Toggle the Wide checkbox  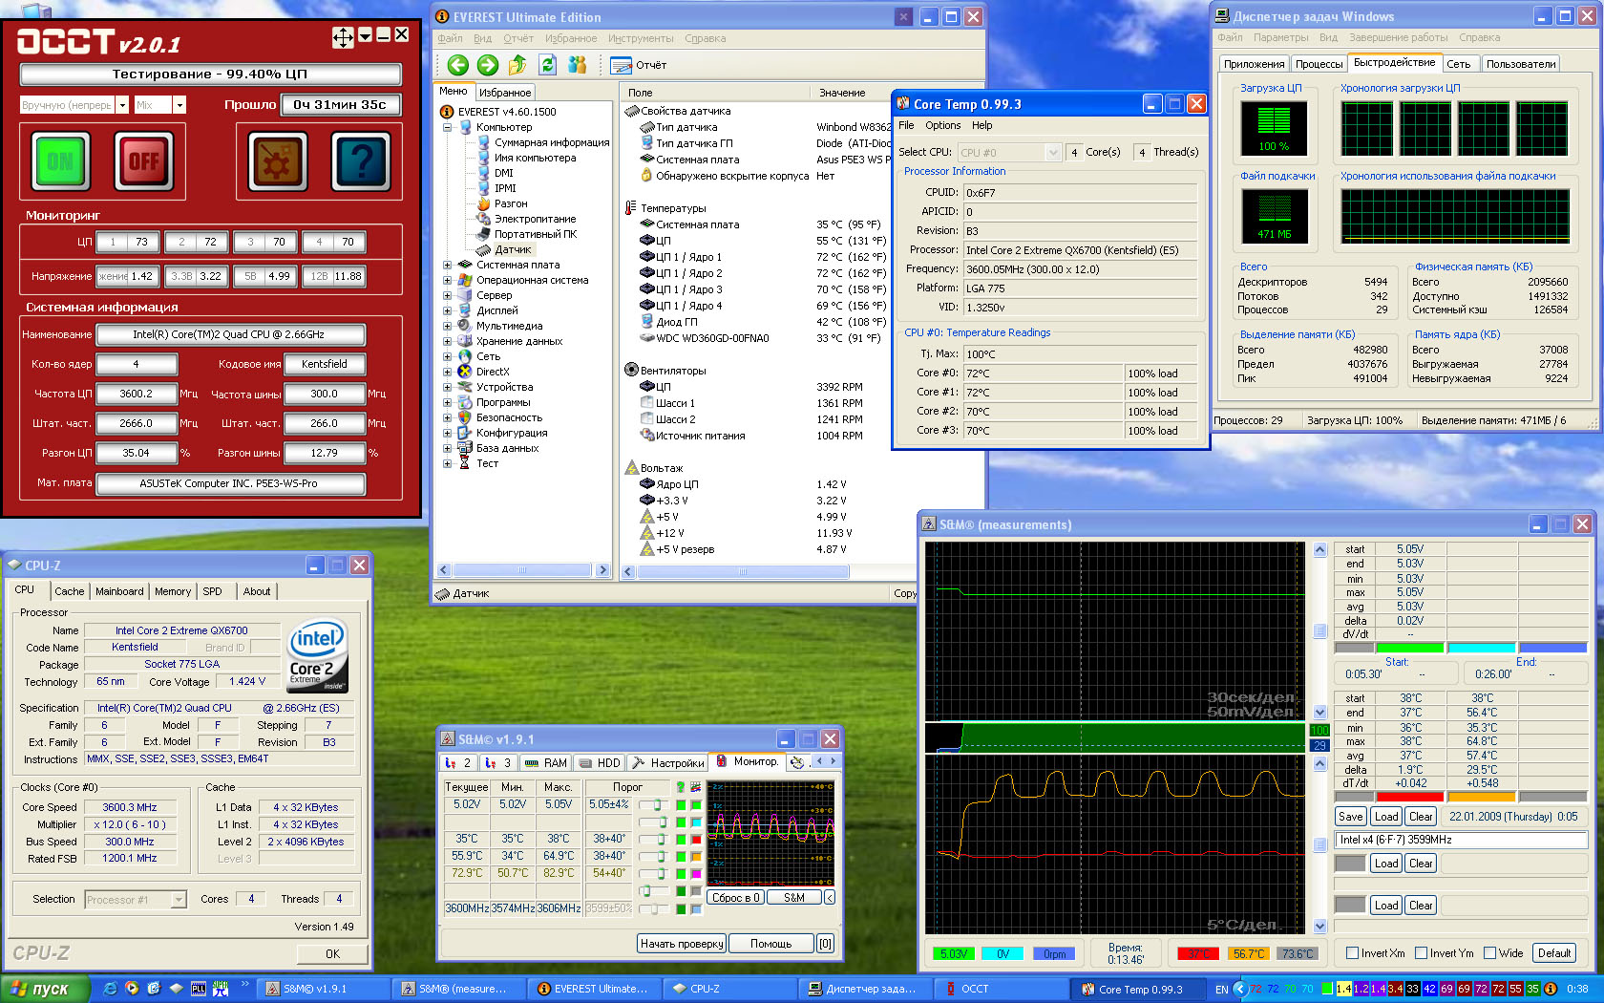coord(1490,952)
